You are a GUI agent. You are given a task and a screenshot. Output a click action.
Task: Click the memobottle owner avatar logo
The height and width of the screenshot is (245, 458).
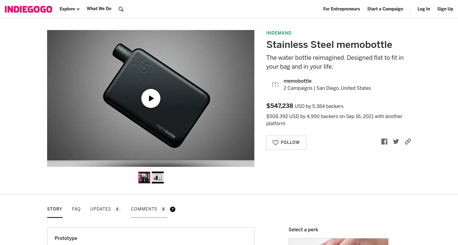(x=275, y=85)
